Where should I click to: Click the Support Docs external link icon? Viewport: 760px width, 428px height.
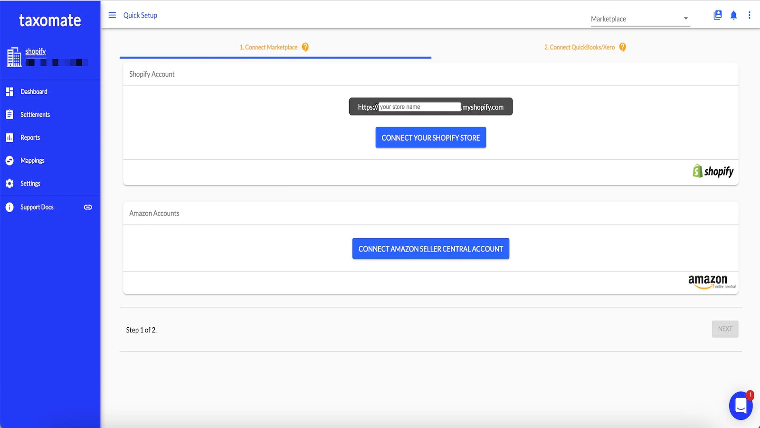tap(88, 207)
